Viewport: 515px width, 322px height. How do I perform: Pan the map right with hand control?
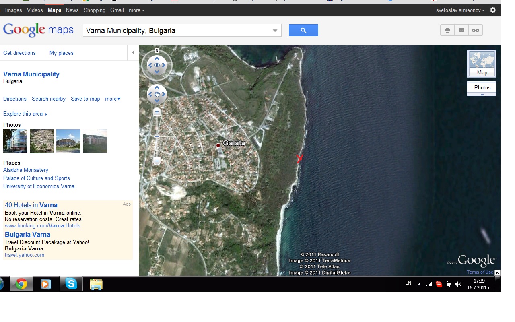pos(164,94)
